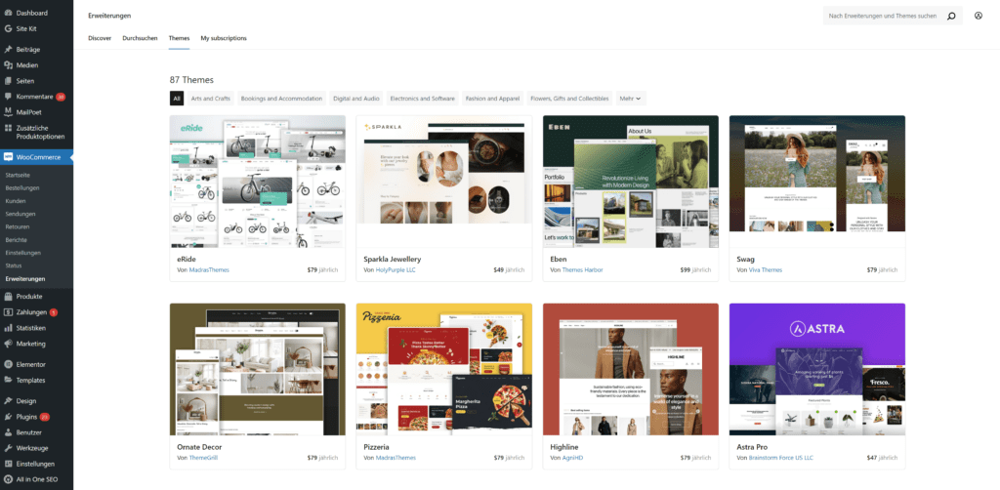
Task: Click the Einstellungen sliders icon at the sidebar bottom
Action: (8, 464)
